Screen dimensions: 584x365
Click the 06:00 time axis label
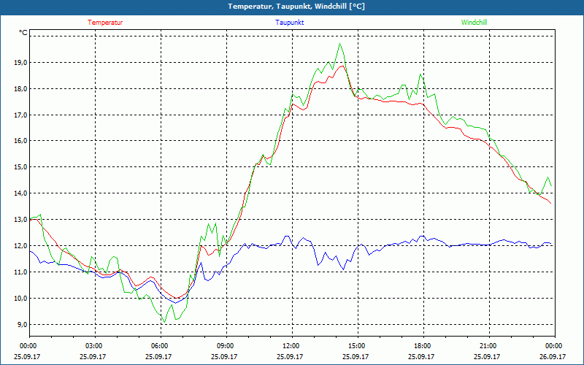pyautogui.click(x=161, y=346)
